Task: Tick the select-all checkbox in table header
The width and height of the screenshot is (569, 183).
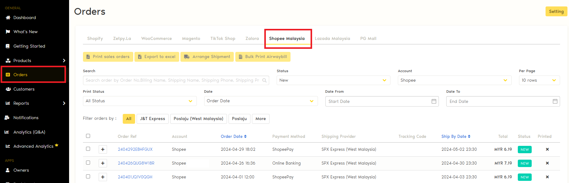Action: pos(88,136)
